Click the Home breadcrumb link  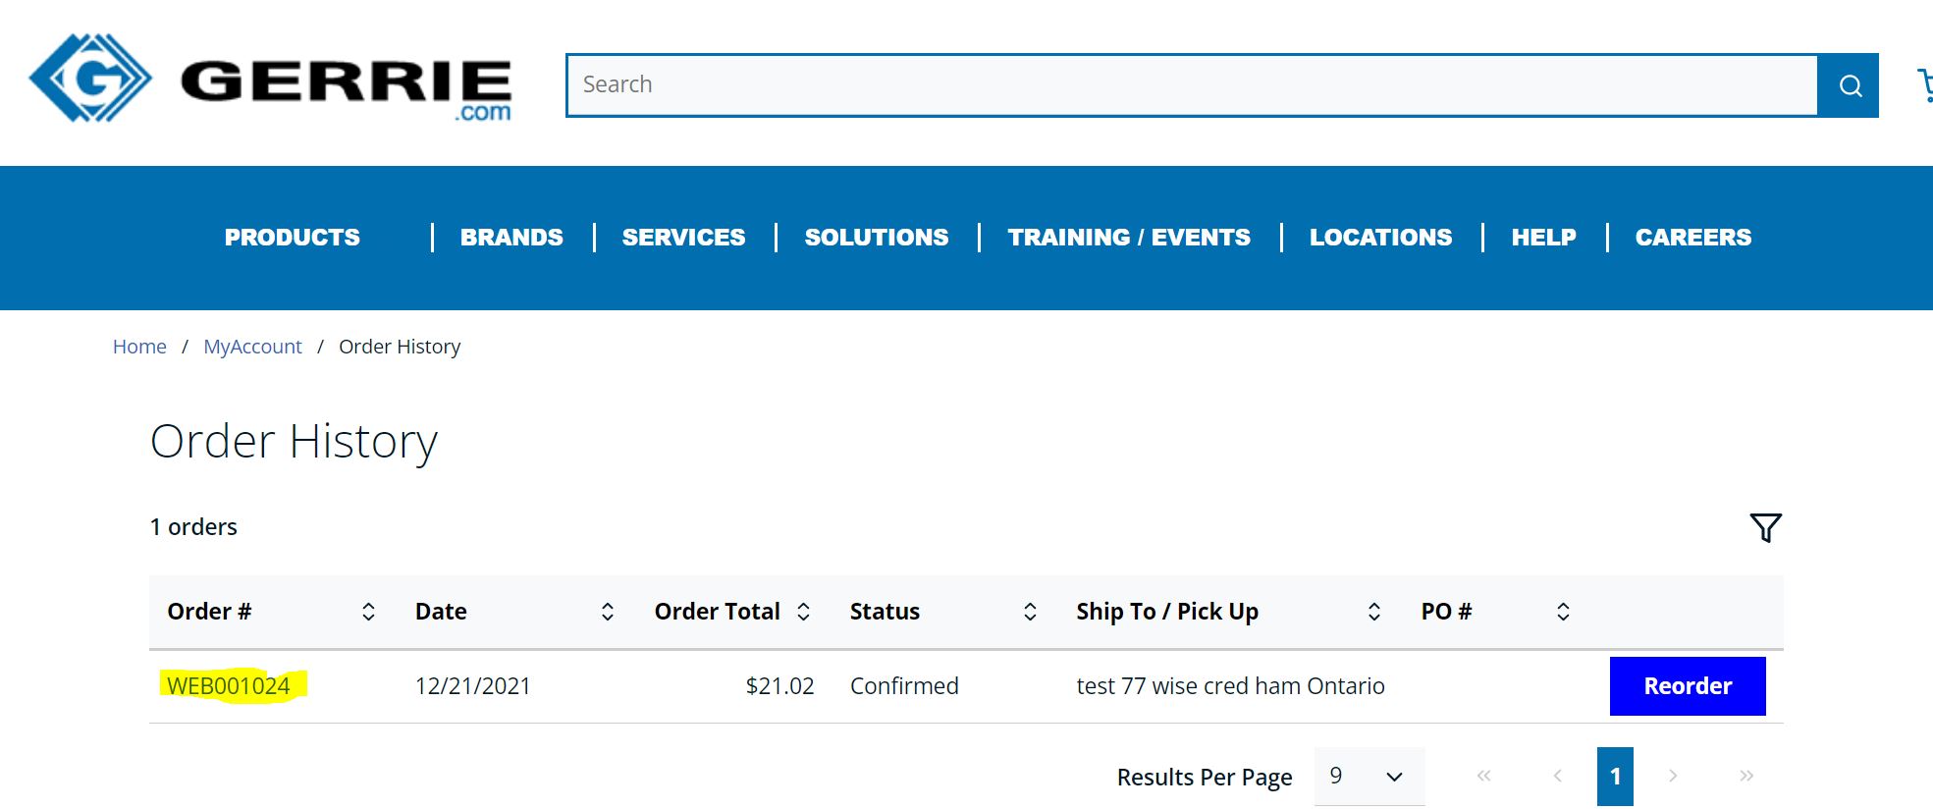click(x=139, y=347)
